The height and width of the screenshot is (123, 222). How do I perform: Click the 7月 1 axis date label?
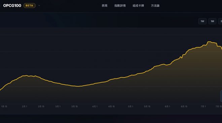[x=203, y=106]
